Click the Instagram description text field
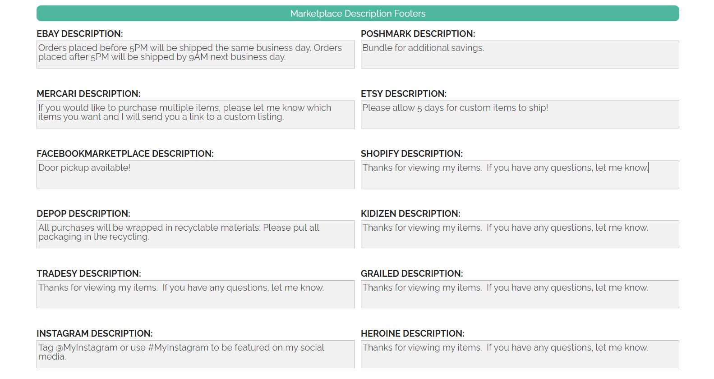 pyautogui.click(x=195, y=354)
